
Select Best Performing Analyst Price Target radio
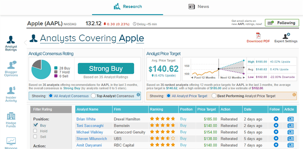click(214, 96)
